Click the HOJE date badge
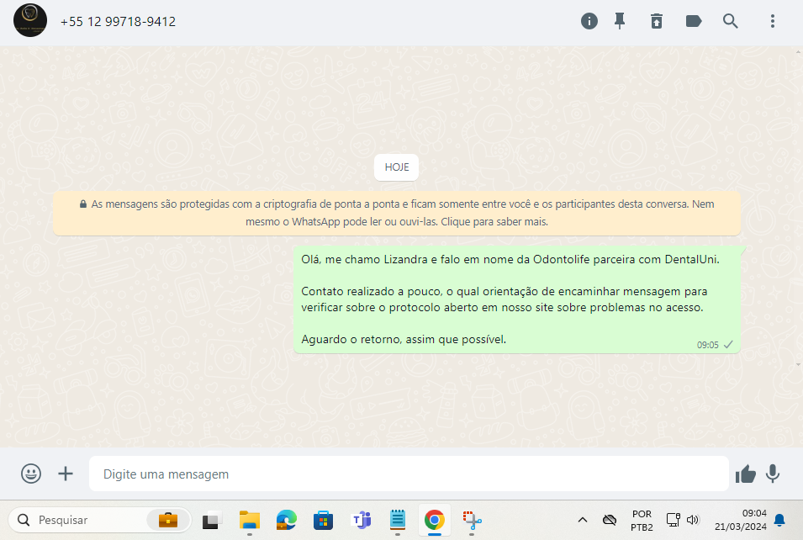The width and height of the screenshot is (803, 540). [396, 167]
